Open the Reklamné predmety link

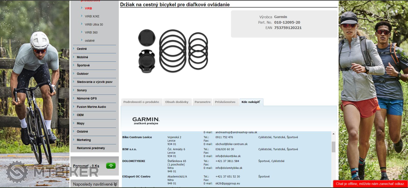91,148
